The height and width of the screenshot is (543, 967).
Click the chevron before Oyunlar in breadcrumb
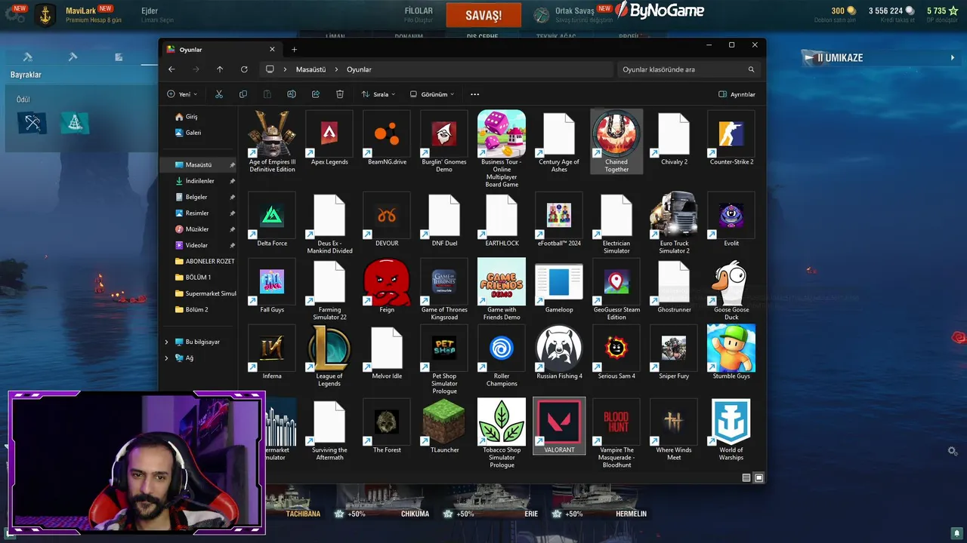coord(336,69)
